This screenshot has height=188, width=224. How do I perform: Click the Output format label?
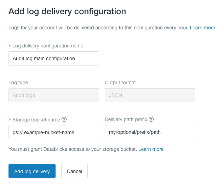(120, 82)
